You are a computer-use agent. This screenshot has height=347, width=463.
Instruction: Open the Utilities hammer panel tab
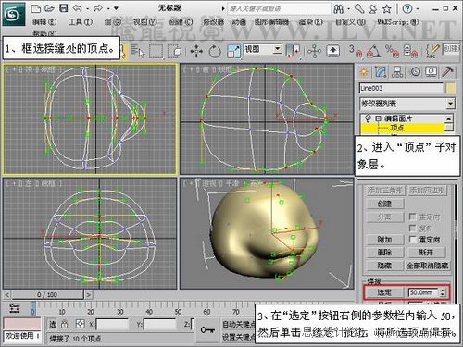tap(447, 72)
